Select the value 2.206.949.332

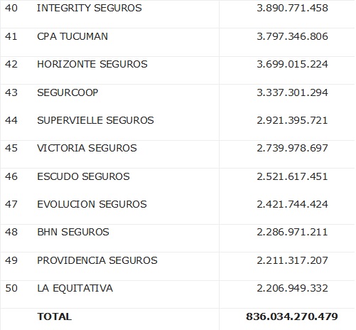(293, 288)
